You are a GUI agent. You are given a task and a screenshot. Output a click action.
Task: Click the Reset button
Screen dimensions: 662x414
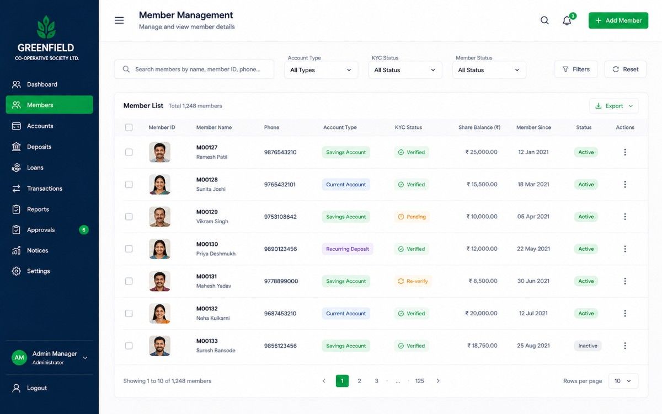pos(626,69)
